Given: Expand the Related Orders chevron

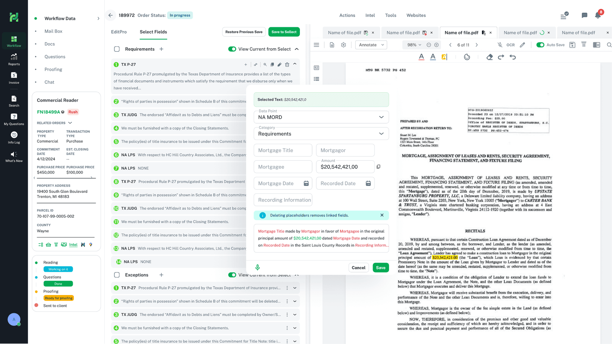Looking at the screenshot, I should click(x=70, y=123).
